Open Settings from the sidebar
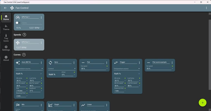The height and width of the screenshot is (111, 211). [x=6, y=48]
